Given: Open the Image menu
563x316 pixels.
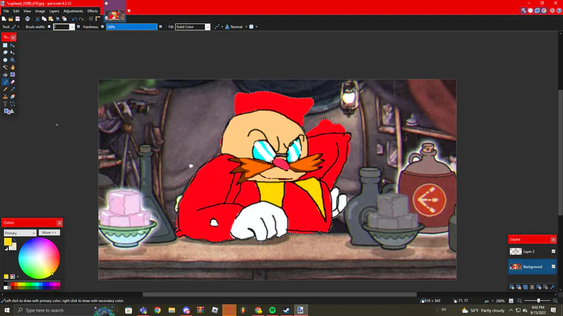Looking at the screenshot, I should pos(40,11).
